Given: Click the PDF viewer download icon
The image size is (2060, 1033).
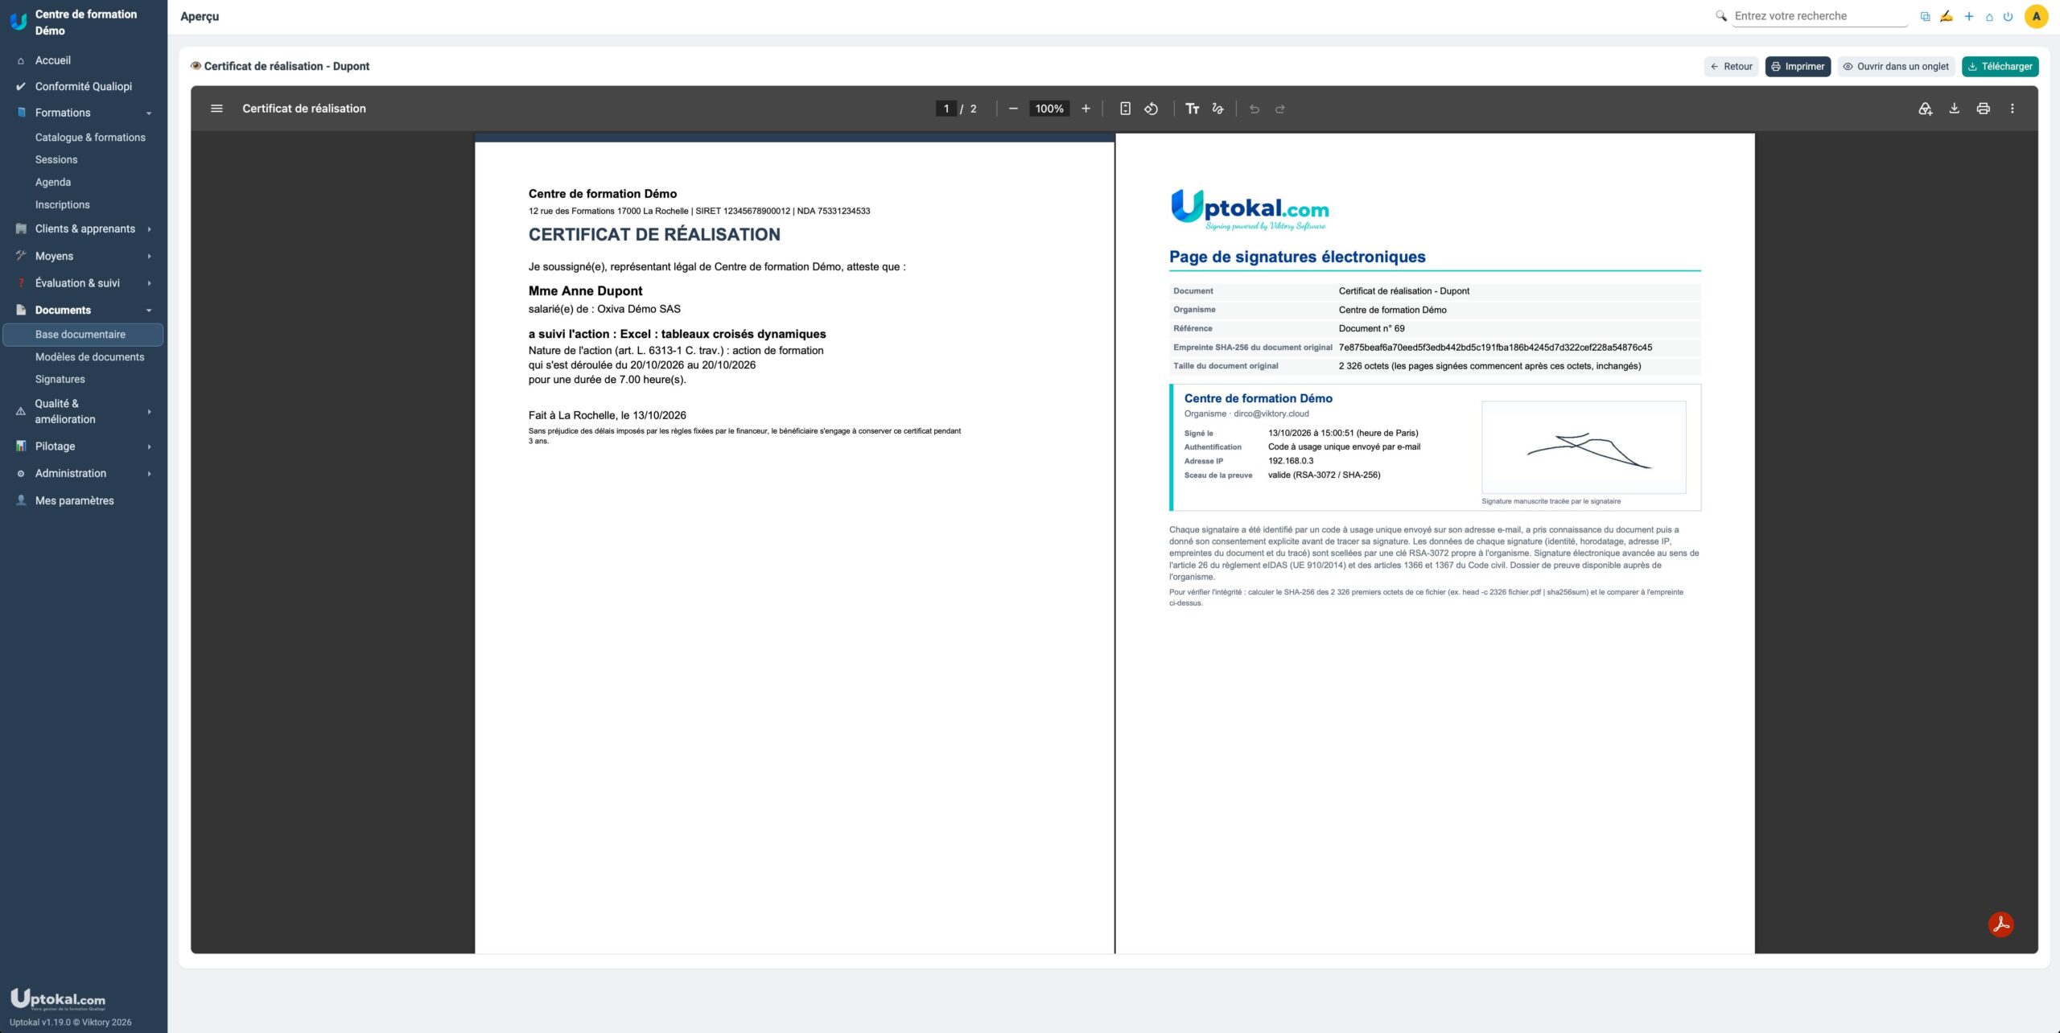Looking at the screenshot, I should [x=1954, y=109].
